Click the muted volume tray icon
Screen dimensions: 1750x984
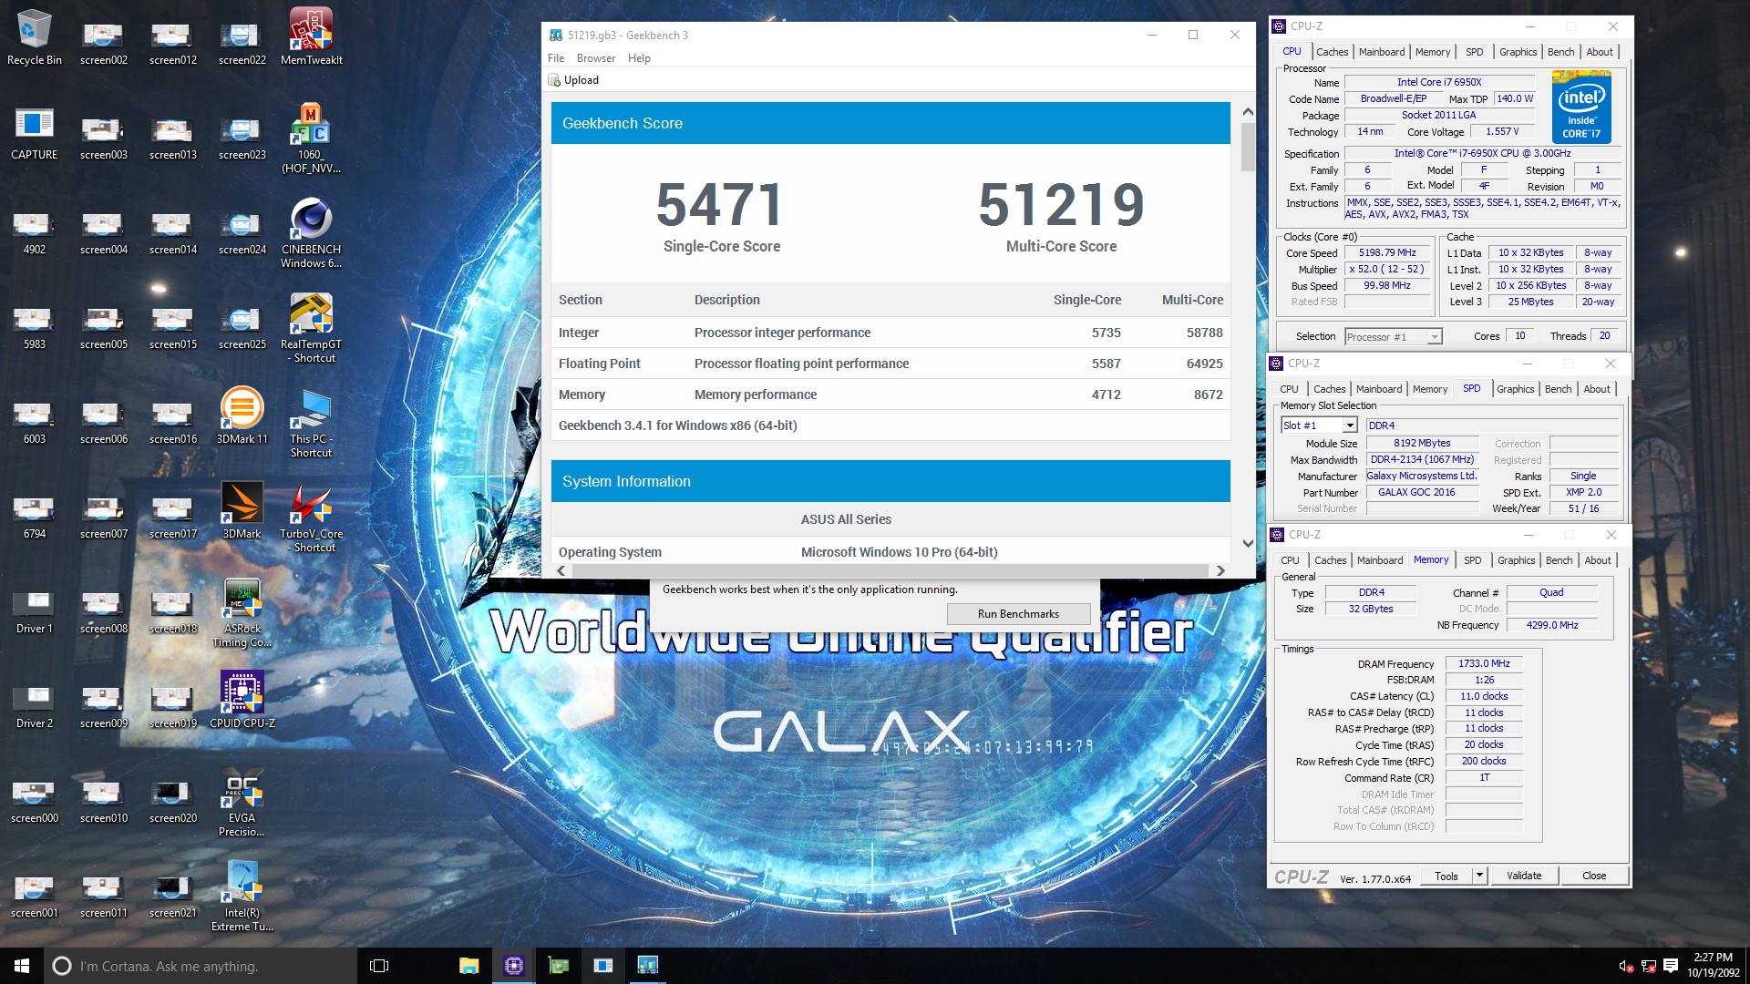pos(1625,966)
